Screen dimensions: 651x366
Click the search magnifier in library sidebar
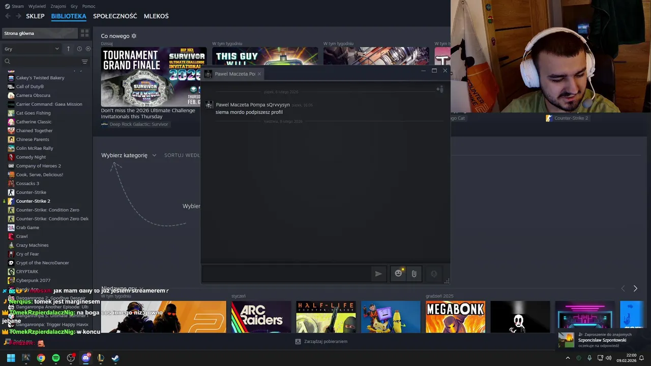[7, 62]
